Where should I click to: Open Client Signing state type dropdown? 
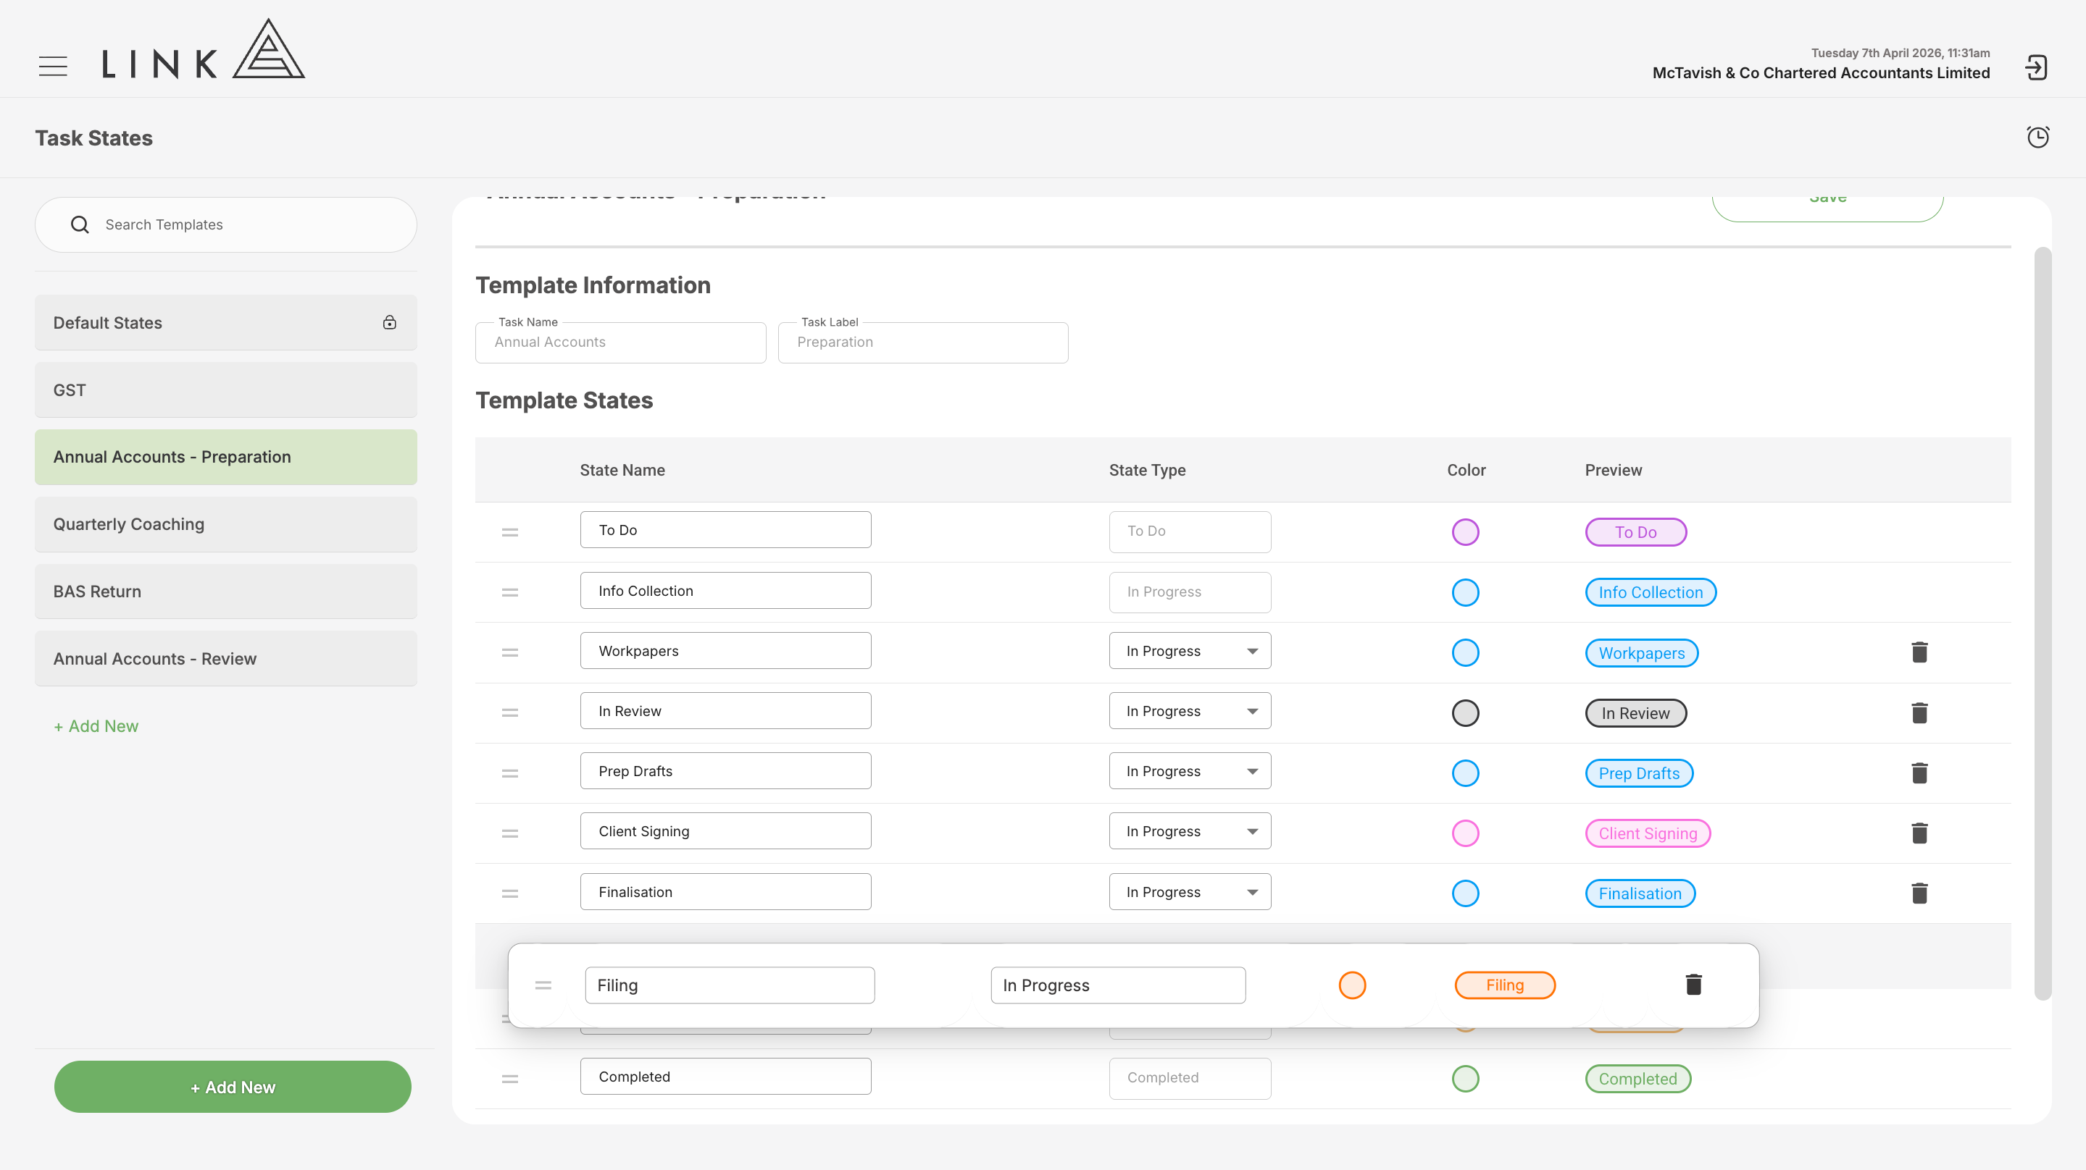1190,832
